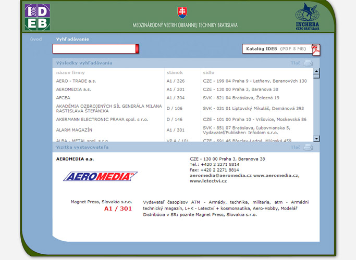Click stand number A1 / 304
Screen dimensions: 356x260
coord(176,98)
